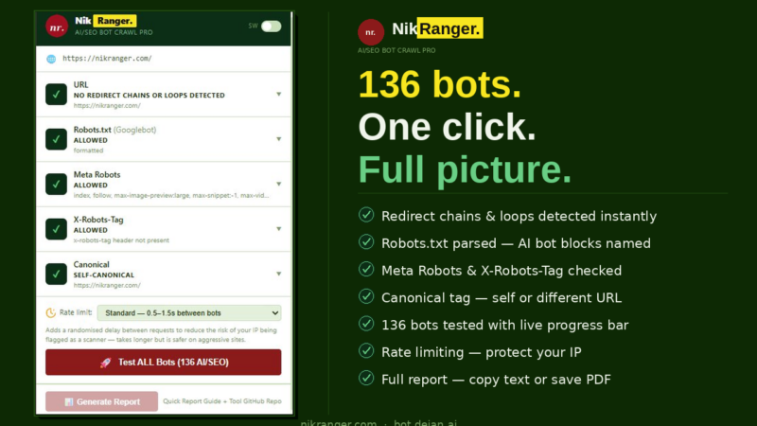Click NO REDIRECT CHAINS OR LOOPS DETECTED text
757x426 pixels.
point(149,96)
